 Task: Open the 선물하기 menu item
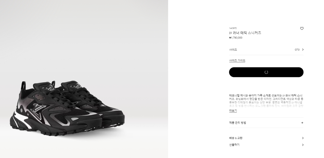(x=266, y=145)
